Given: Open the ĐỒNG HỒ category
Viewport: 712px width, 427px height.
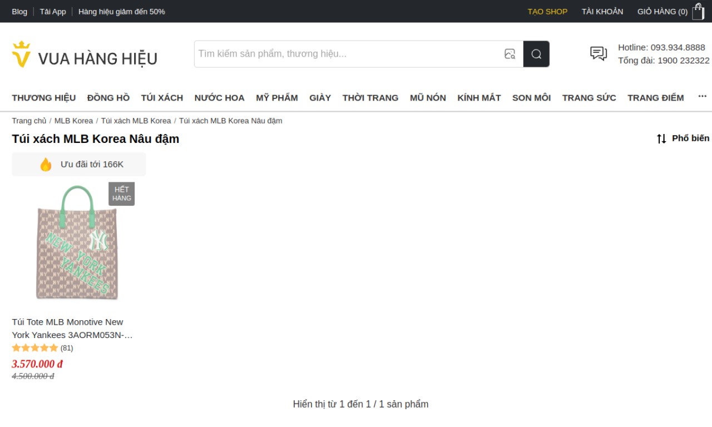Looking at the screenshot, I should (x=108, y=98).
